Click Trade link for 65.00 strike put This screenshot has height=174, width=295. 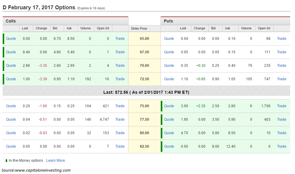(282, 39)
